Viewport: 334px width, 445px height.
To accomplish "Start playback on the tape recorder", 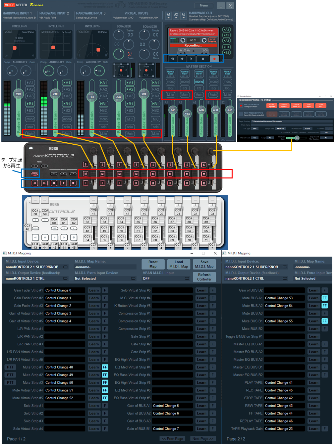I will coord(191,59).
